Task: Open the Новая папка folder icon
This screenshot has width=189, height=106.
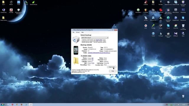Action: (4, 19)
